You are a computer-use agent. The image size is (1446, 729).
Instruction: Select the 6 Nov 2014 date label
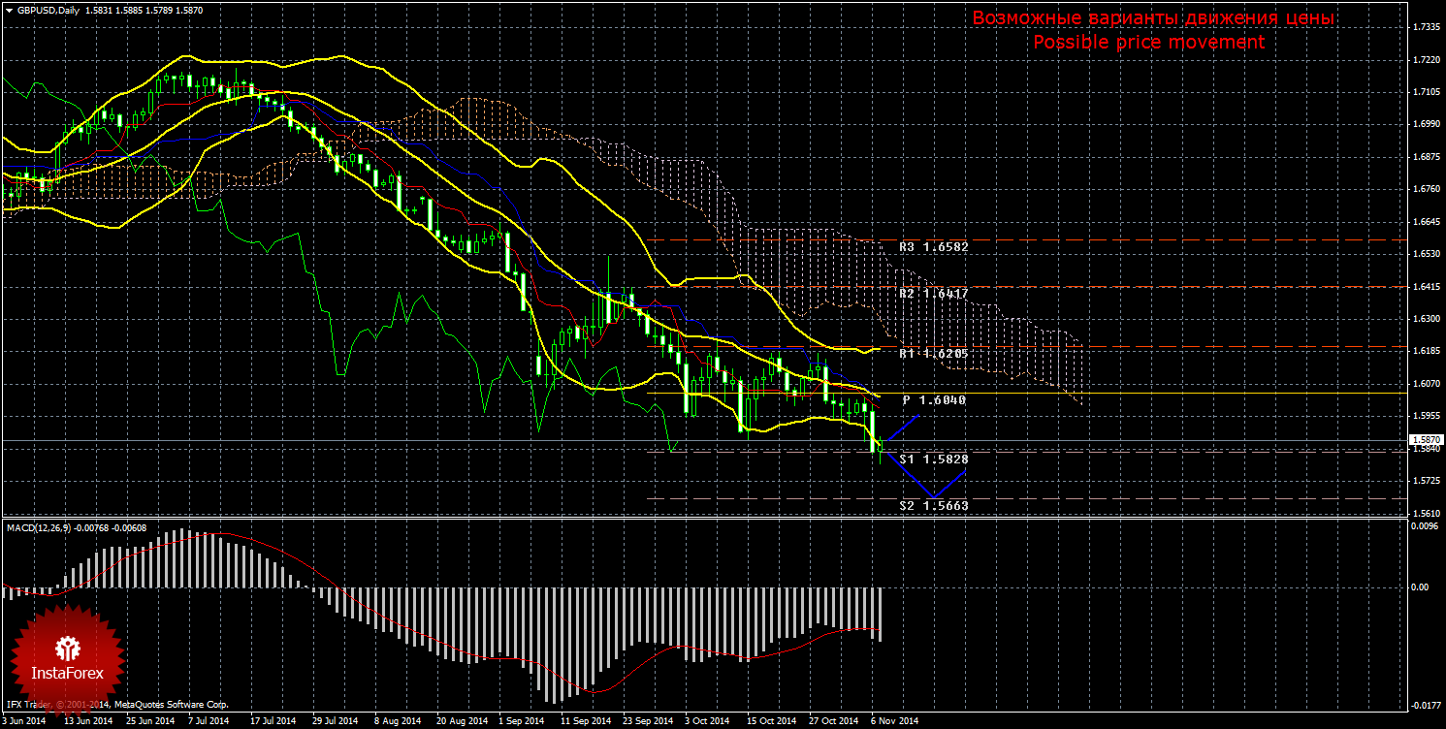tap(893, 721)
